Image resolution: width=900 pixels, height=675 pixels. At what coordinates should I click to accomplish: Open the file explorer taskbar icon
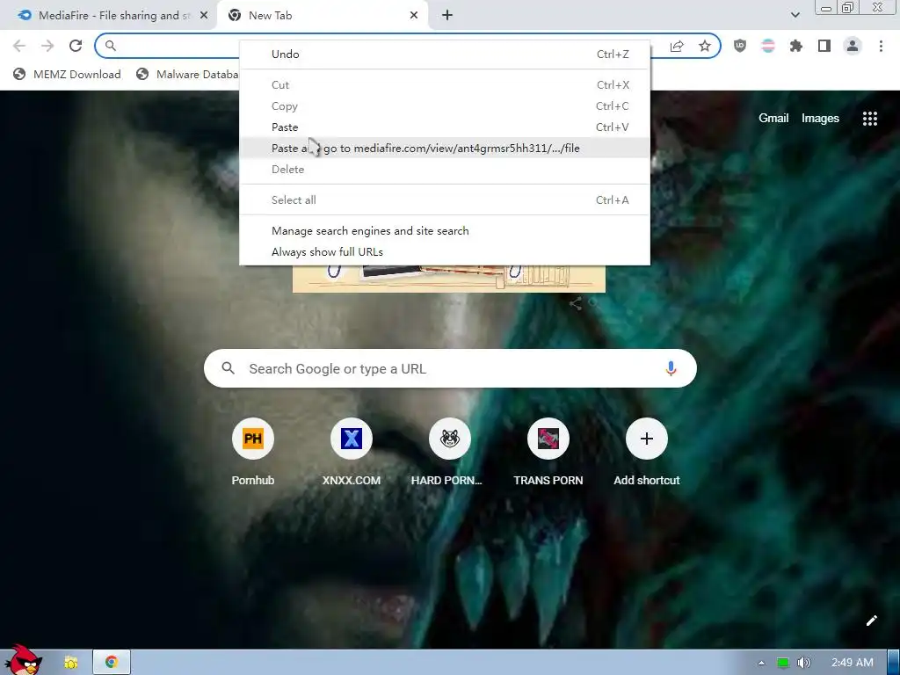(x=71, y=663)
